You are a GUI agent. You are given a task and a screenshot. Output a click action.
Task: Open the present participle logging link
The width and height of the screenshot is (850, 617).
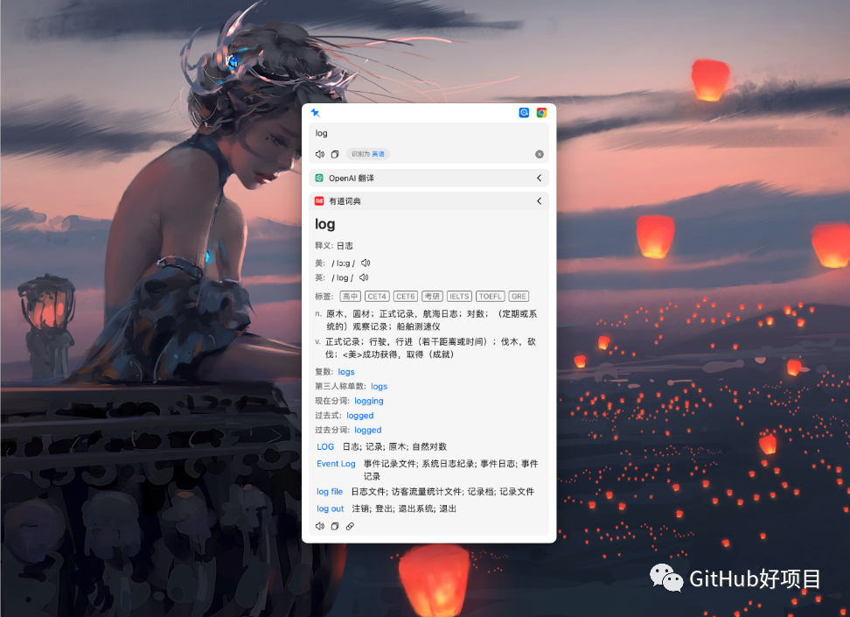click(x=369, y=401)
